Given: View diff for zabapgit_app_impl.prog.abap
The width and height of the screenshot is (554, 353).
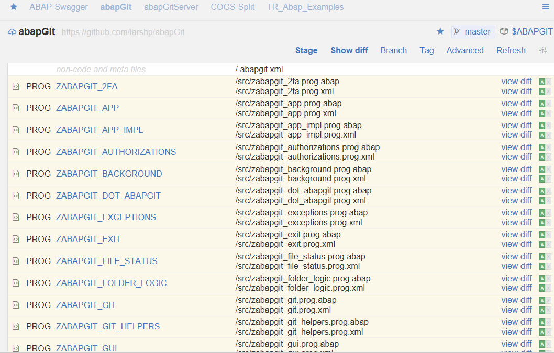Looking at the screenshot, I should point(516,126).
